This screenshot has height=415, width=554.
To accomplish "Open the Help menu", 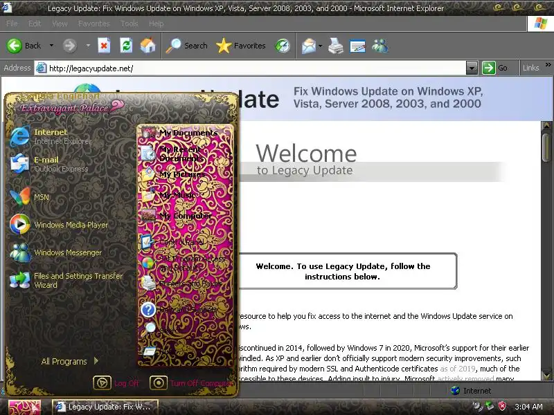I will click(157, 24).
